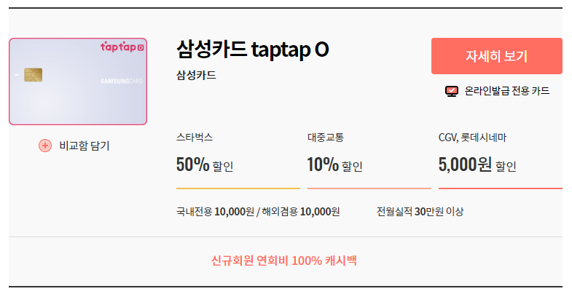Viewport: 572px width, 294px height.
Task: Click the taptap logo on the card
Action: [x=122, y=47]
